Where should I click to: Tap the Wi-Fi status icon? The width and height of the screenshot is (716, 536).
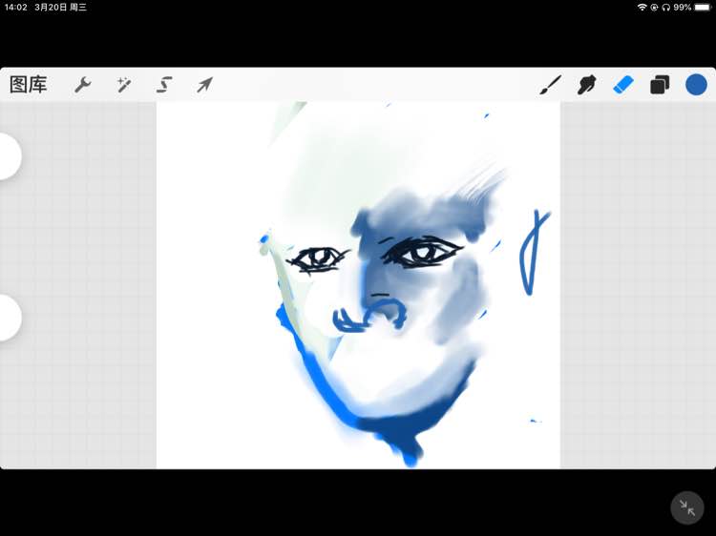(642, 8)
